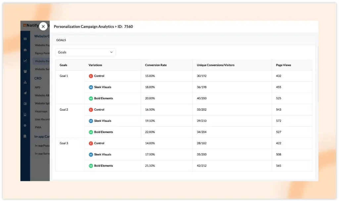The width and height of the screenshot is (339, 202).
Task: Click Goal 1 Bold Elements conversion rate cell
Action: point(150,99)
